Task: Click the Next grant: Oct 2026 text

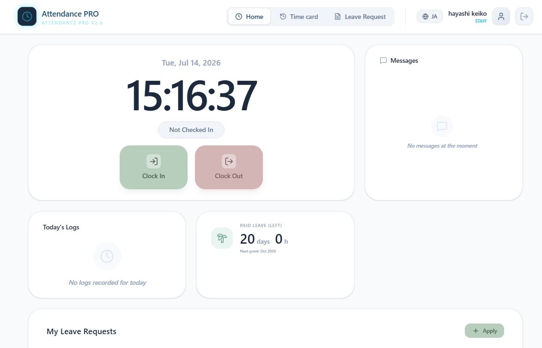Action: 258,251
